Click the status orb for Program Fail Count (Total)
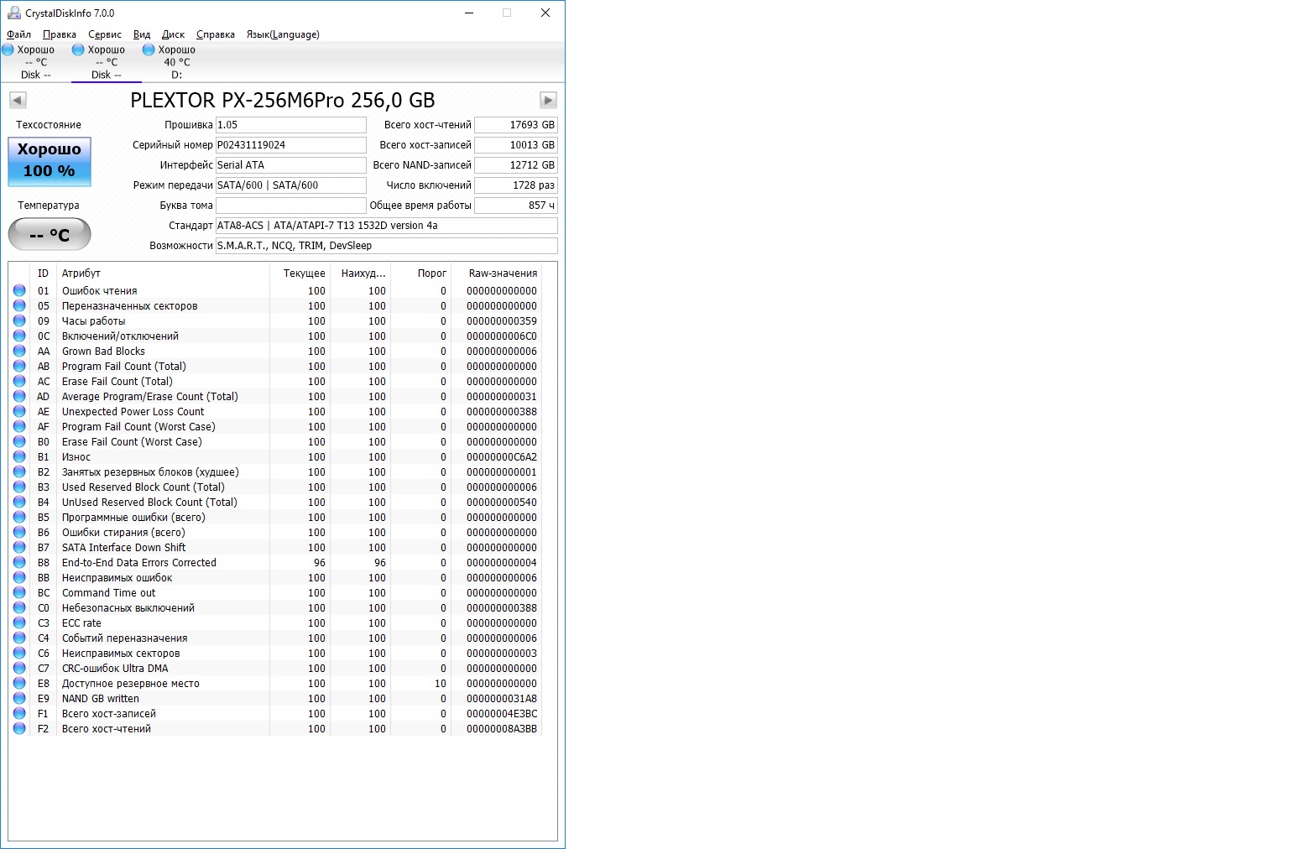The height and width of the screenshot is (849, 1289). point(19,366)
